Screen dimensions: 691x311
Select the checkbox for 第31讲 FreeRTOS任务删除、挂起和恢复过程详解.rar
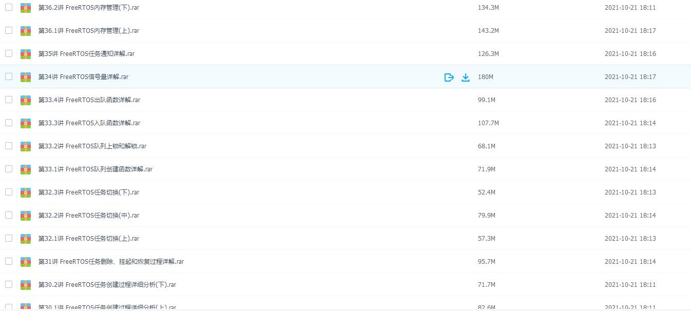(x=9, y=261)
